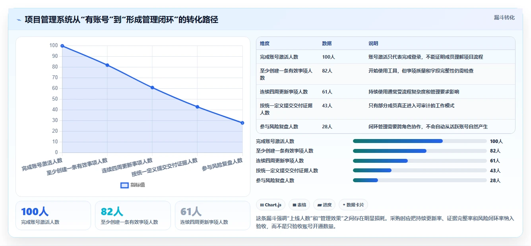Select the 表格 tag
531x246 pixels.
(x=299, y=205)
